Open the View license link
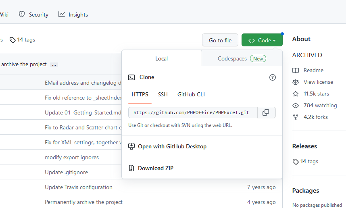This screenshot has width=346, height=208. tap(318, 82)
